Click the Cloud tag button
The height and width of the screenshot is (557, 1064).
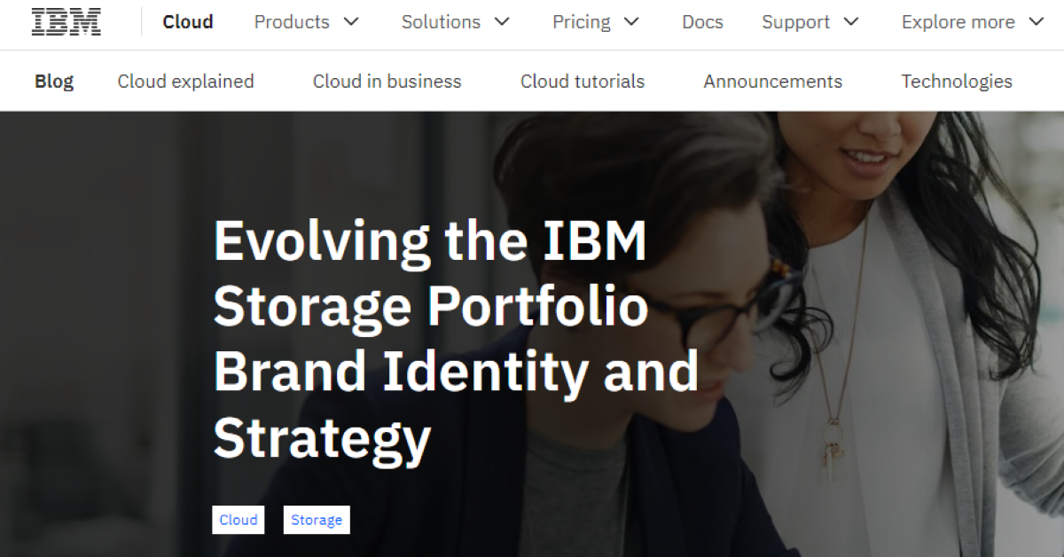tap(239, 520)
